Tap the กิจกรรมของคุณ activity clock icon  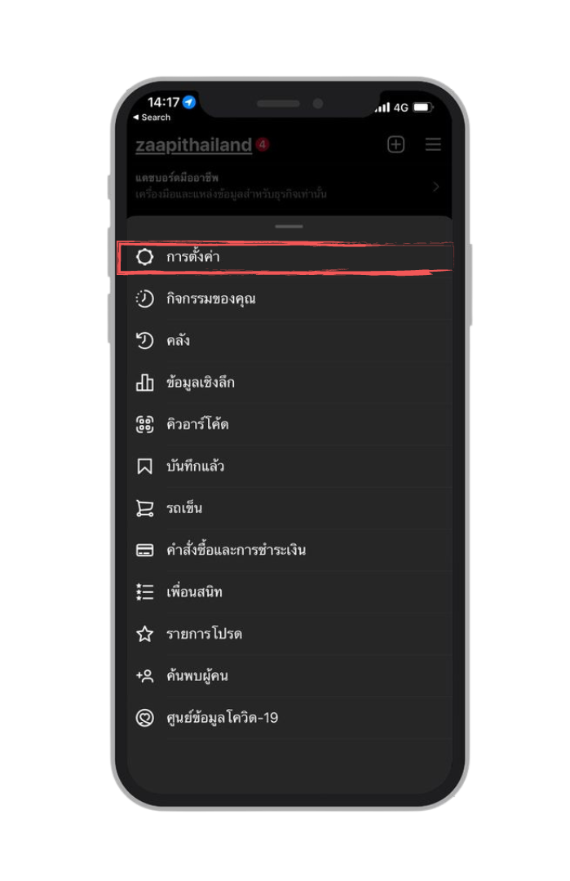[x=144, y=299]
